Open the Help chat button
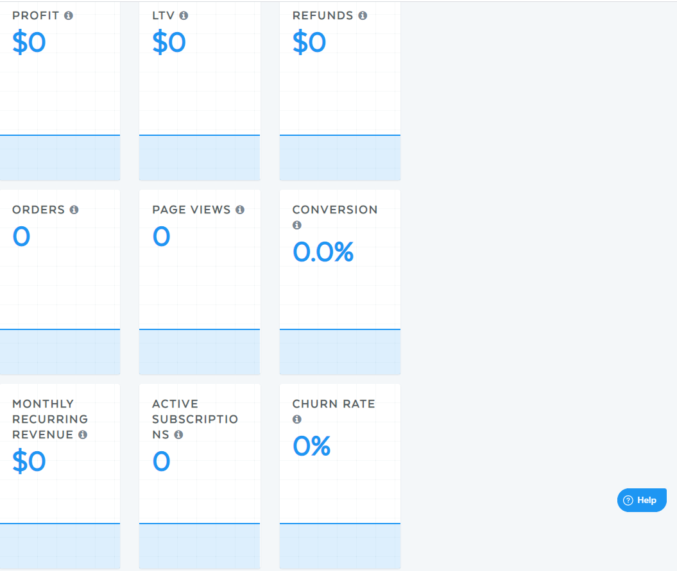This screenshot has width=677, height=571. [642, 501]
